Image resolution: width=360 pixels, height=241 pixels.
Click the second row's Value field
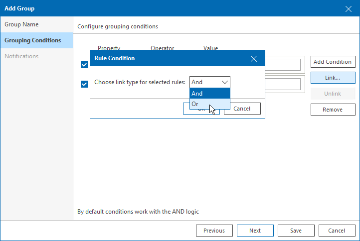tap(282, 84)
